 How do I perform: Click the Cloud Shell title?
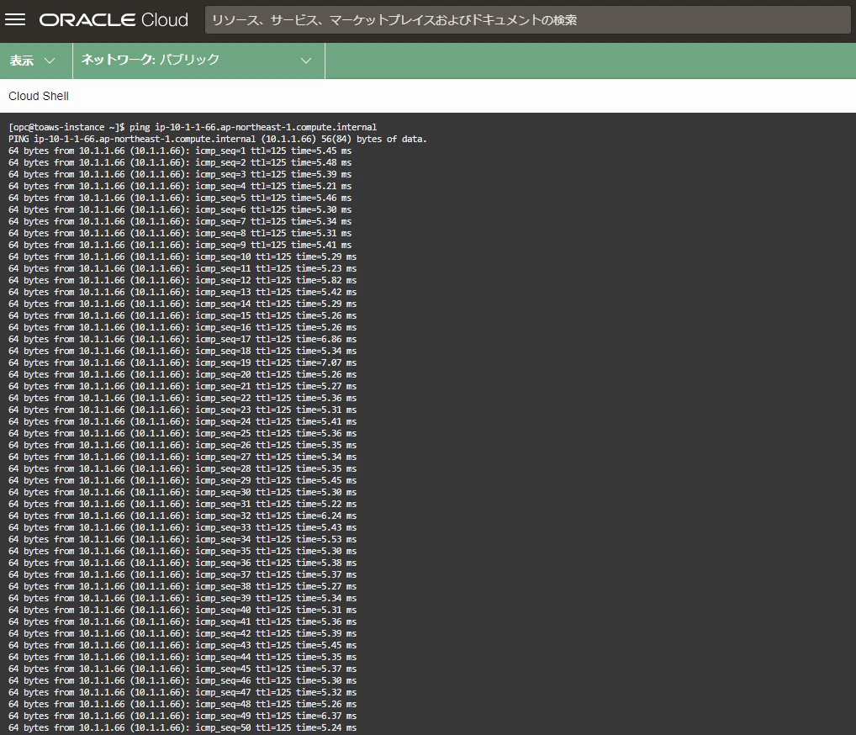(39, 96)
